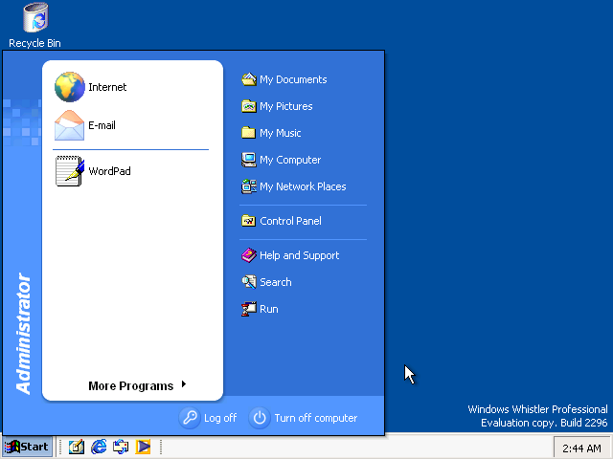
Task: Click the Log off text
Action: click(220, 418)
